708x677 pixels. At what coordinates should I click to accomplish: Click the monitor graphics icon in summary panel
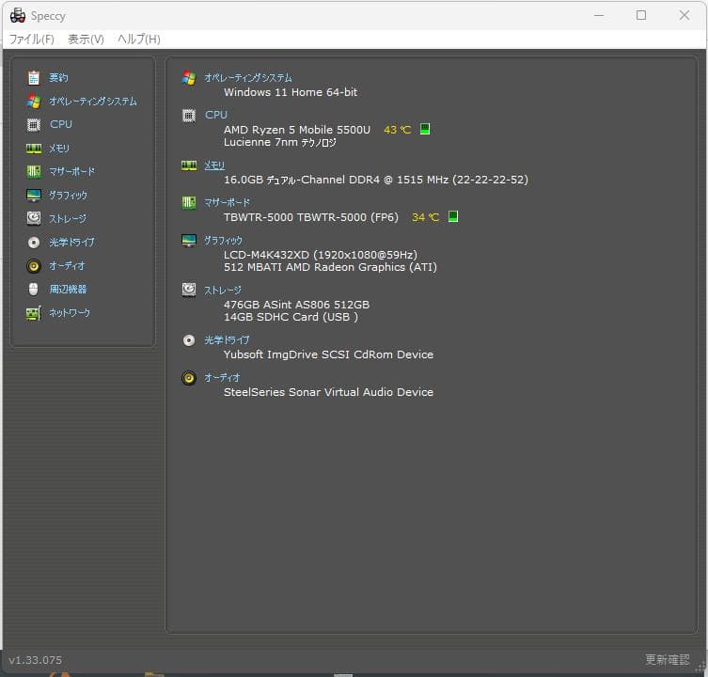(x=189, y=241)
